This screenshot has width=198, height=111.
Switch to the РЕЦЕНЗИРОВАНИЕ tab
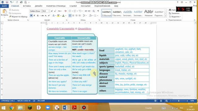[102, 6]
